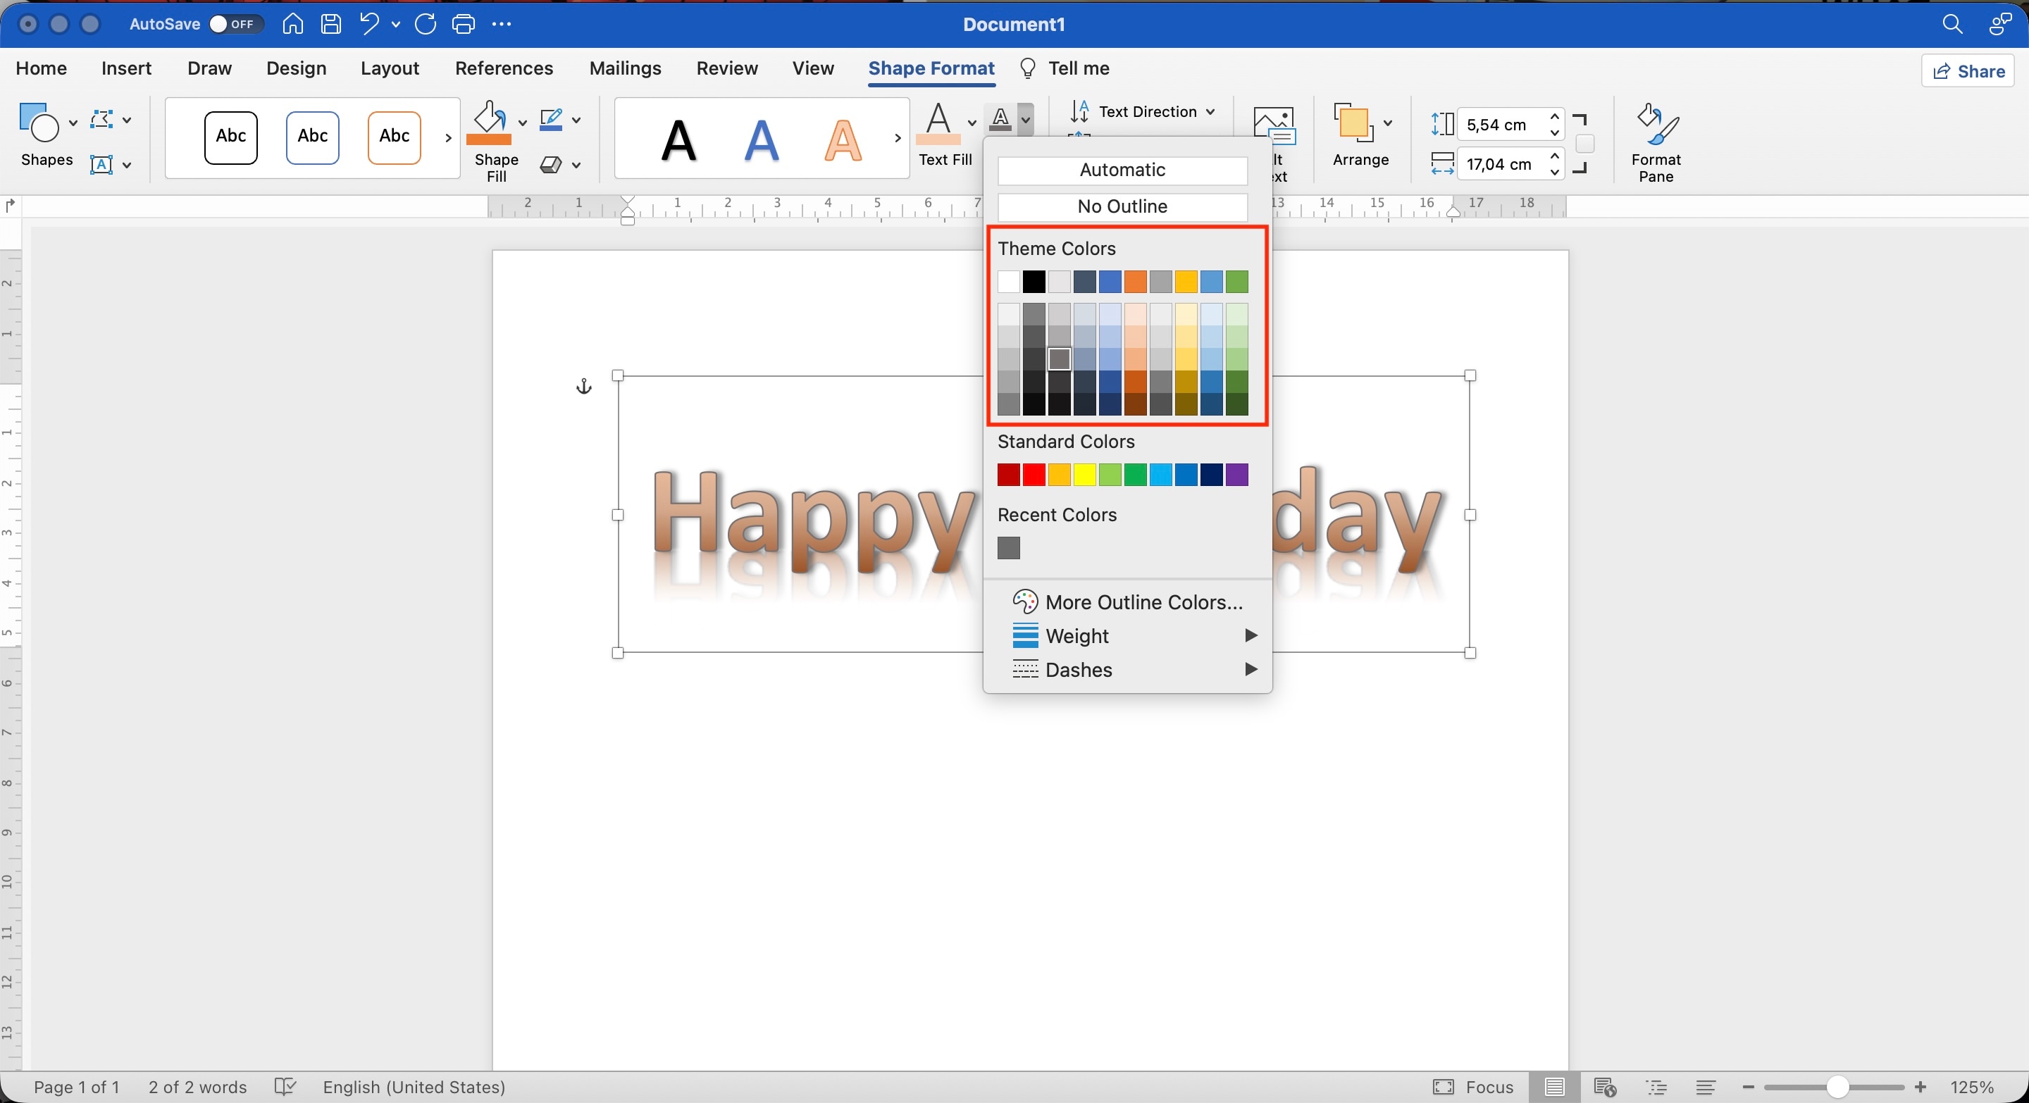Open the Format Pane icon
This screenshot has height=1103, width=2029.
(x=1656, y=125)
